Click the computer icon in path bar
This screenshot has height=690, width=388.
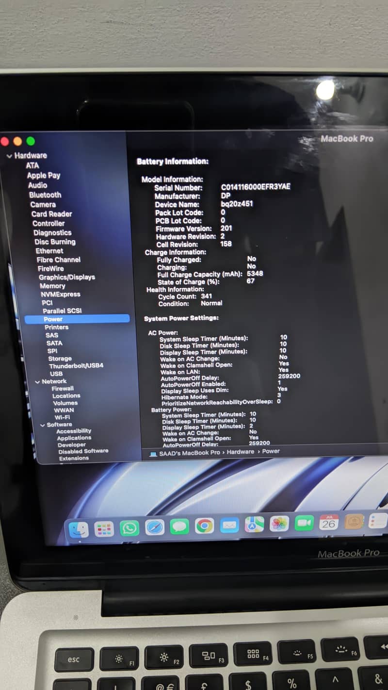point(153,454)
